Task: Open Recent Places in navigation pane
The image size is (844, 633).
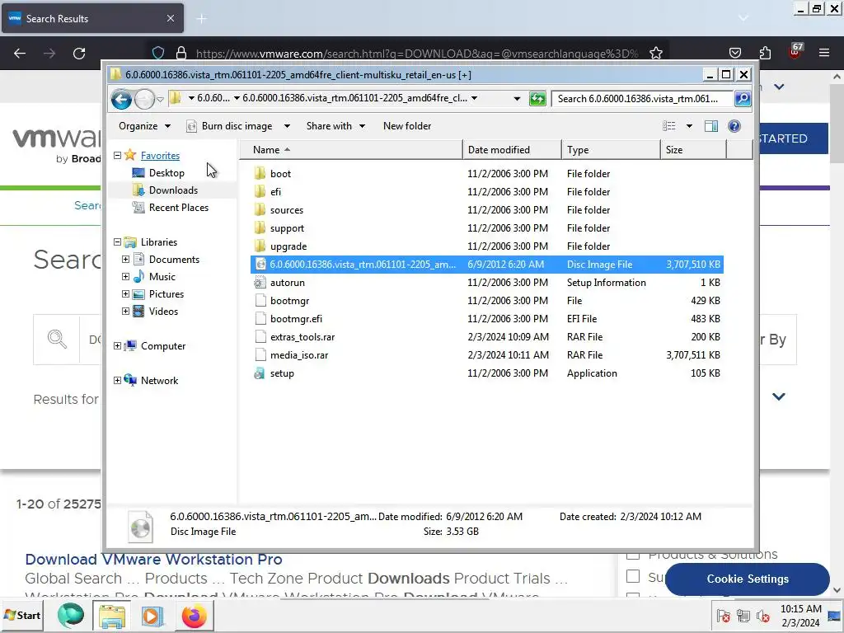Action: click(x=178, y=207)
